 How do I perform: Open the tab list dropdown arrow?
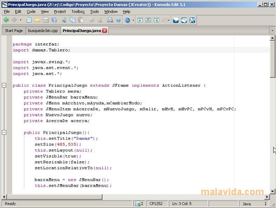[x=272, y=31]
